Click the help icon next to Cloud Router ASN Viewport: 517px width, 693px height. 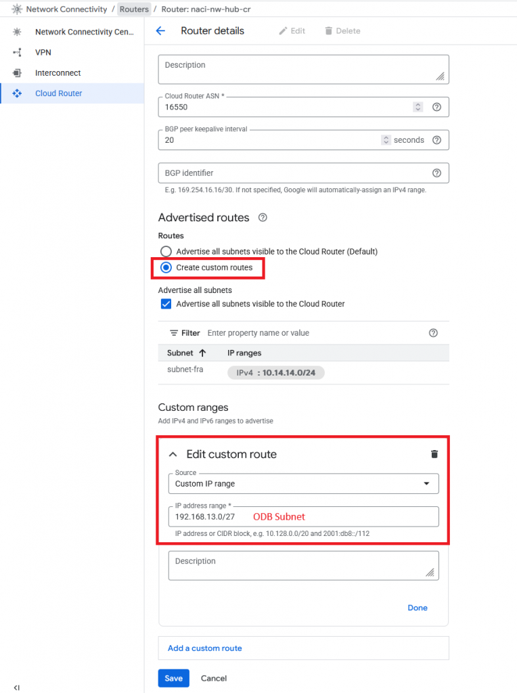point(436,107)
